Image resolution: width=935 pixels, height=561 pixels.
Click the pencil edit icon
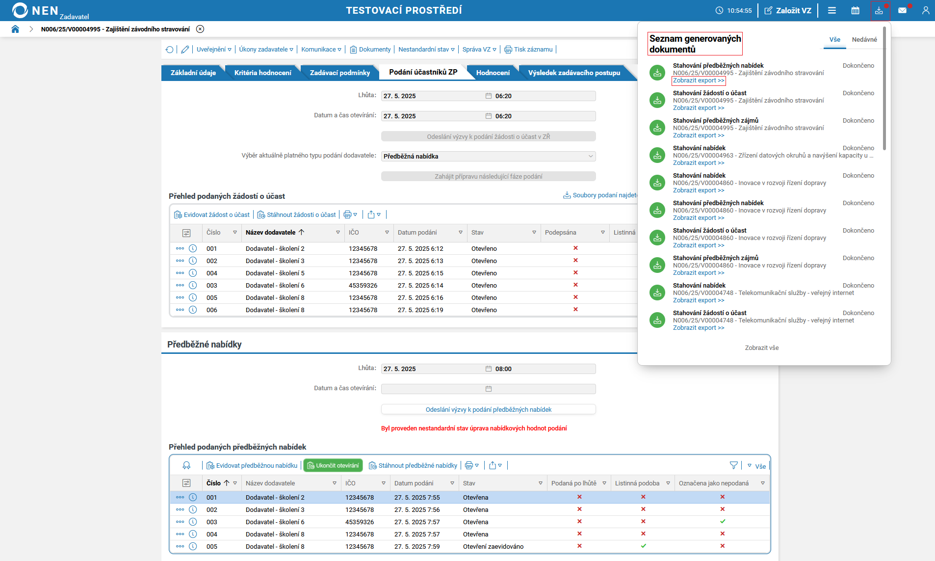pyautogui.click(x=185, y=50)
